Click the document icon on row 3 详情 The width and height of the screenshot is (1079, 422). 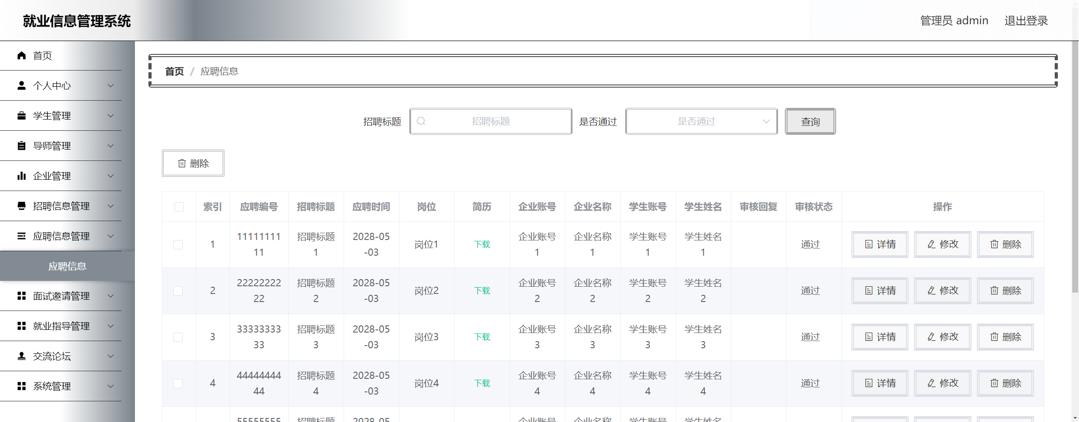(869, 337)
